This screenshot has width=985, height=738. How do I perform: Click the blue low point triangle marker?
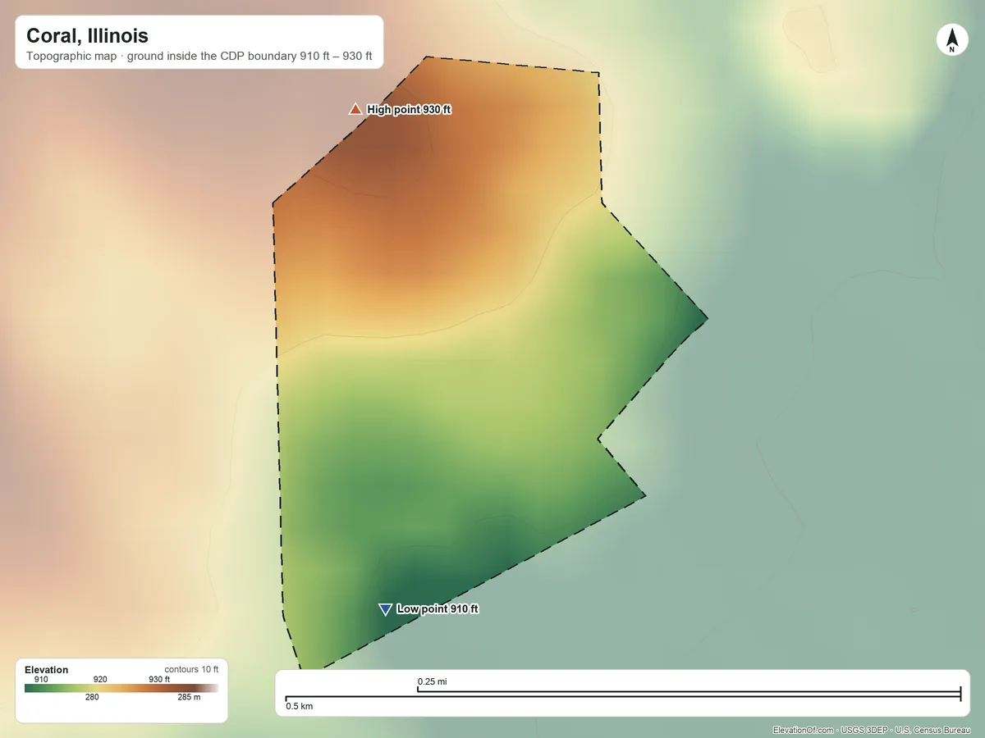(x=385, y=609)
